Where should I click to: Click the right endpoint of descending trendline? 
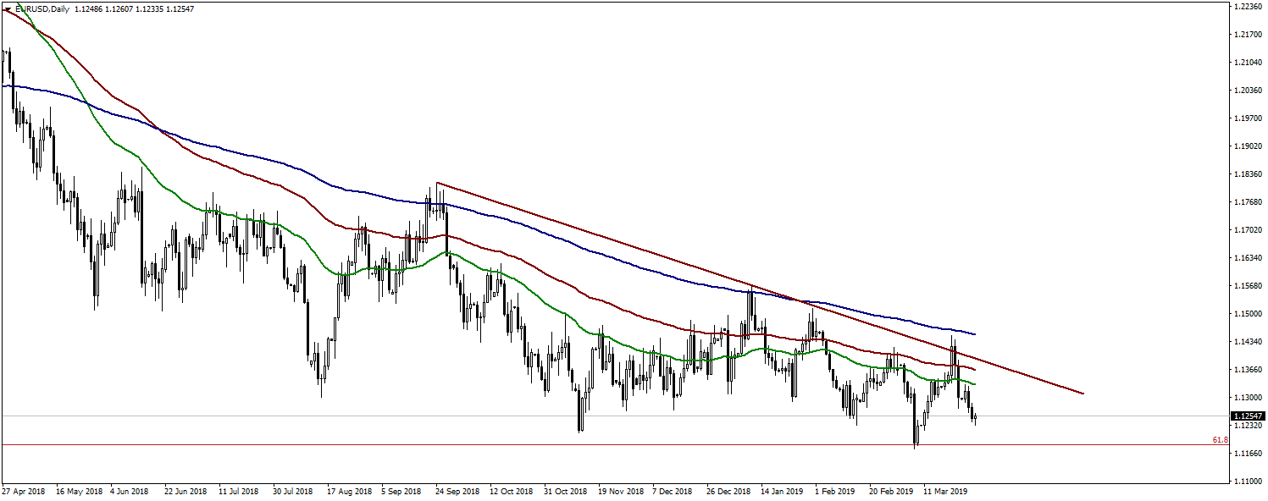point(1083,394)
